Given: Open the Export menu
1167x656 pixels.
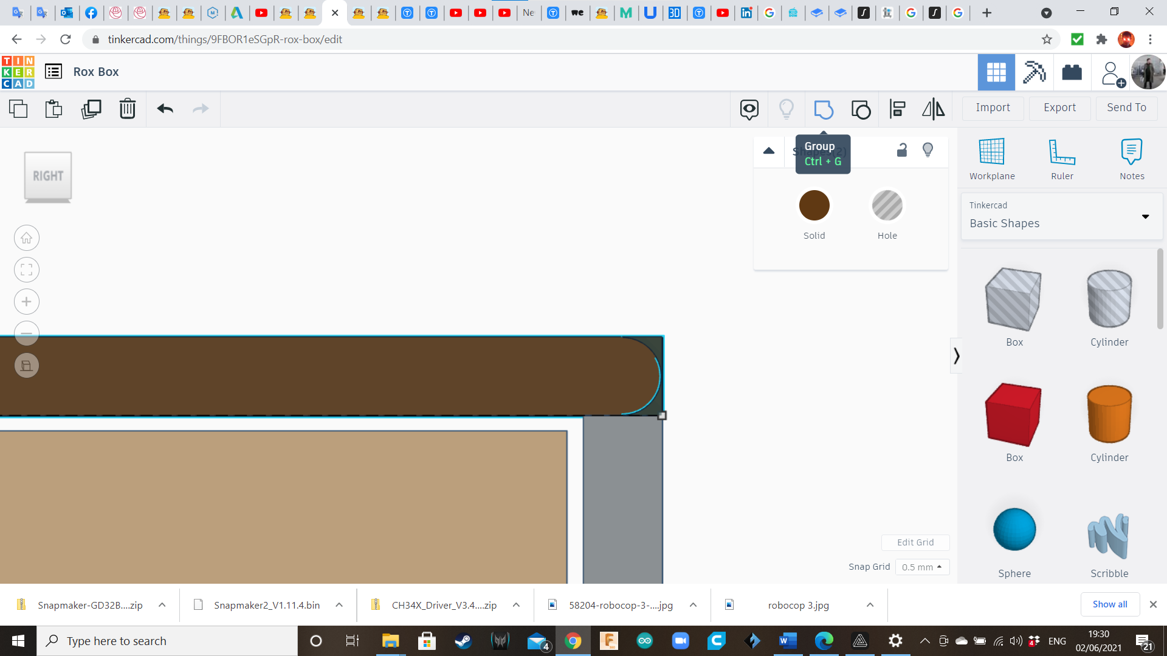Looking at the screenshot, I should (x=1059, y=108).
